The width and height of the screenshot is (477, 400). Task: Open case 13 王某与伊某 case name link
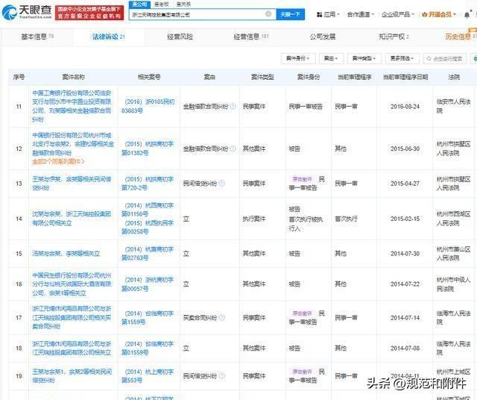(72, 184)
